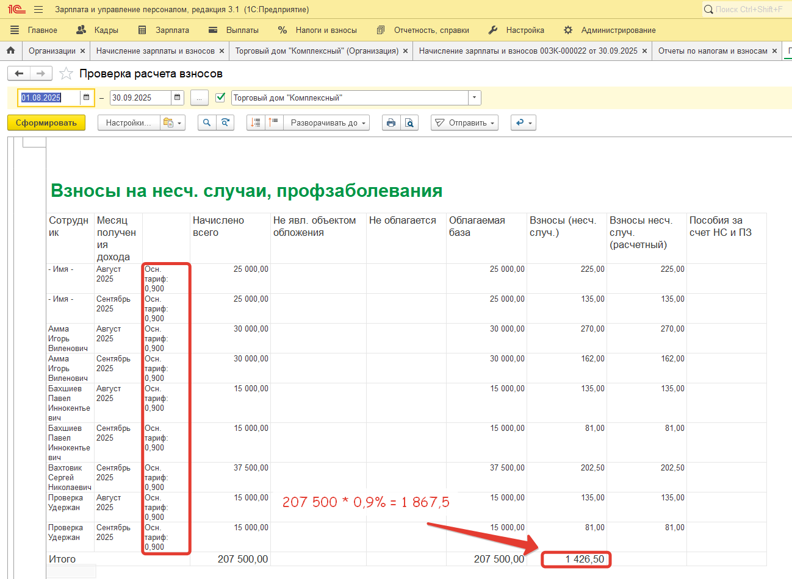792x579 pixels.
Task: Open calendar for the end date 30.09.2025
Action: 177,98
